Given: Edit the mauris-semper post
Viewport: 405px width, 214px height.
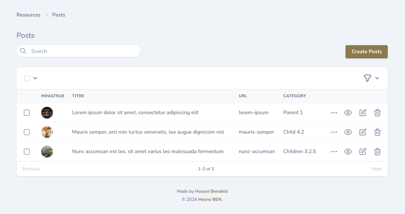Looking at the screenshot, I should click(x=363, y=132).
